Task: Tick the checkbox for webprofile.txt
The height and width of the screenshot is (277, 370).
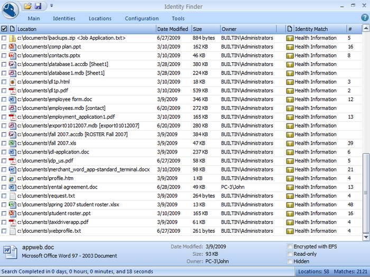Action: point(4,231)
